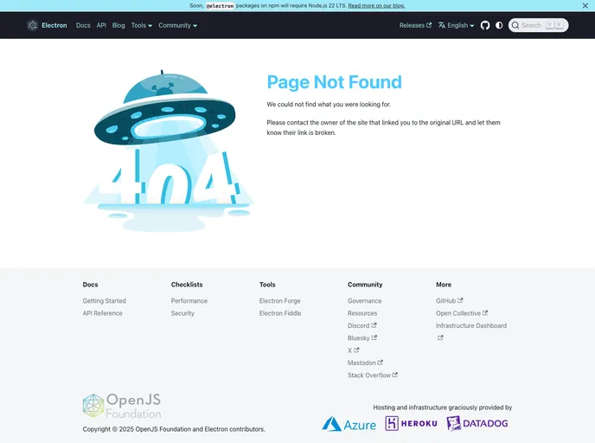The height and width of the screenshot is (443, 595).
Task: Open the Bluesky footer link
Action: pyautogui.click(x=362, y=337)
